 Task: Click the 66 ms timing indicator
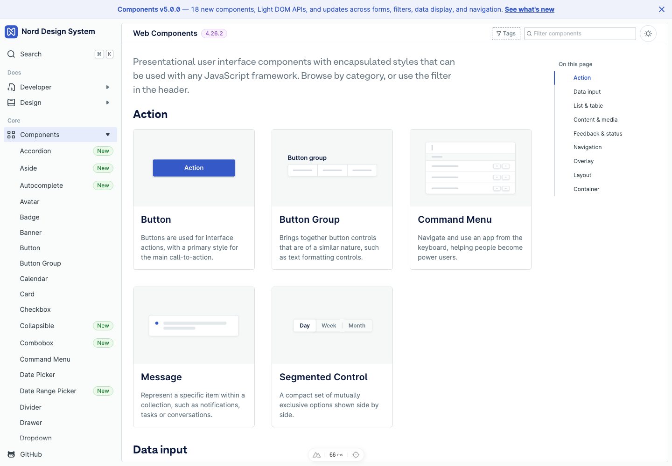[x=336, y=455]
